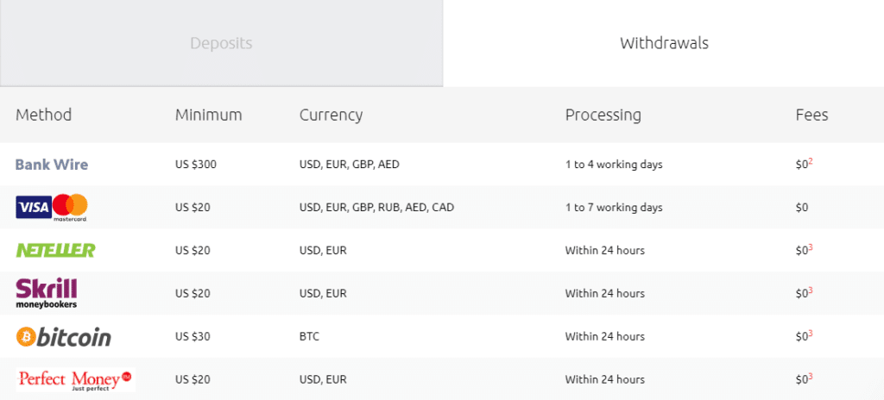
Task: Switch to the Deposits tab
Action: point(221,43)
